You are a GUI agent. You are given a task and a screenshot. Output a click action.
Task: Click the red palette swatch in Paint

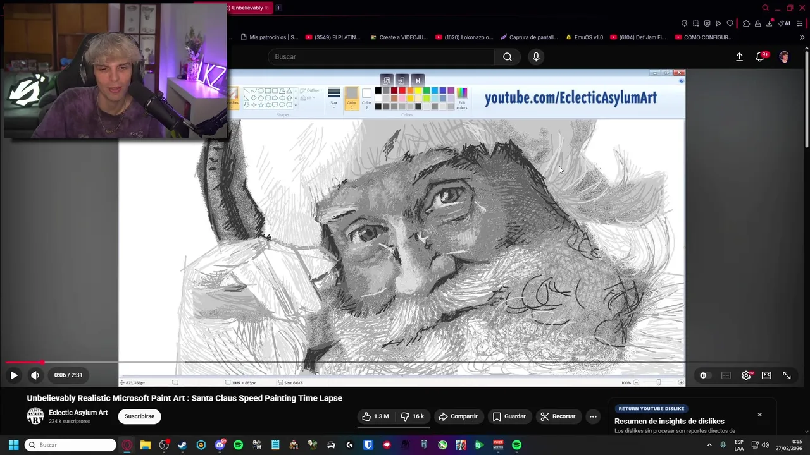pyautogui.click(x=402, y=91)
